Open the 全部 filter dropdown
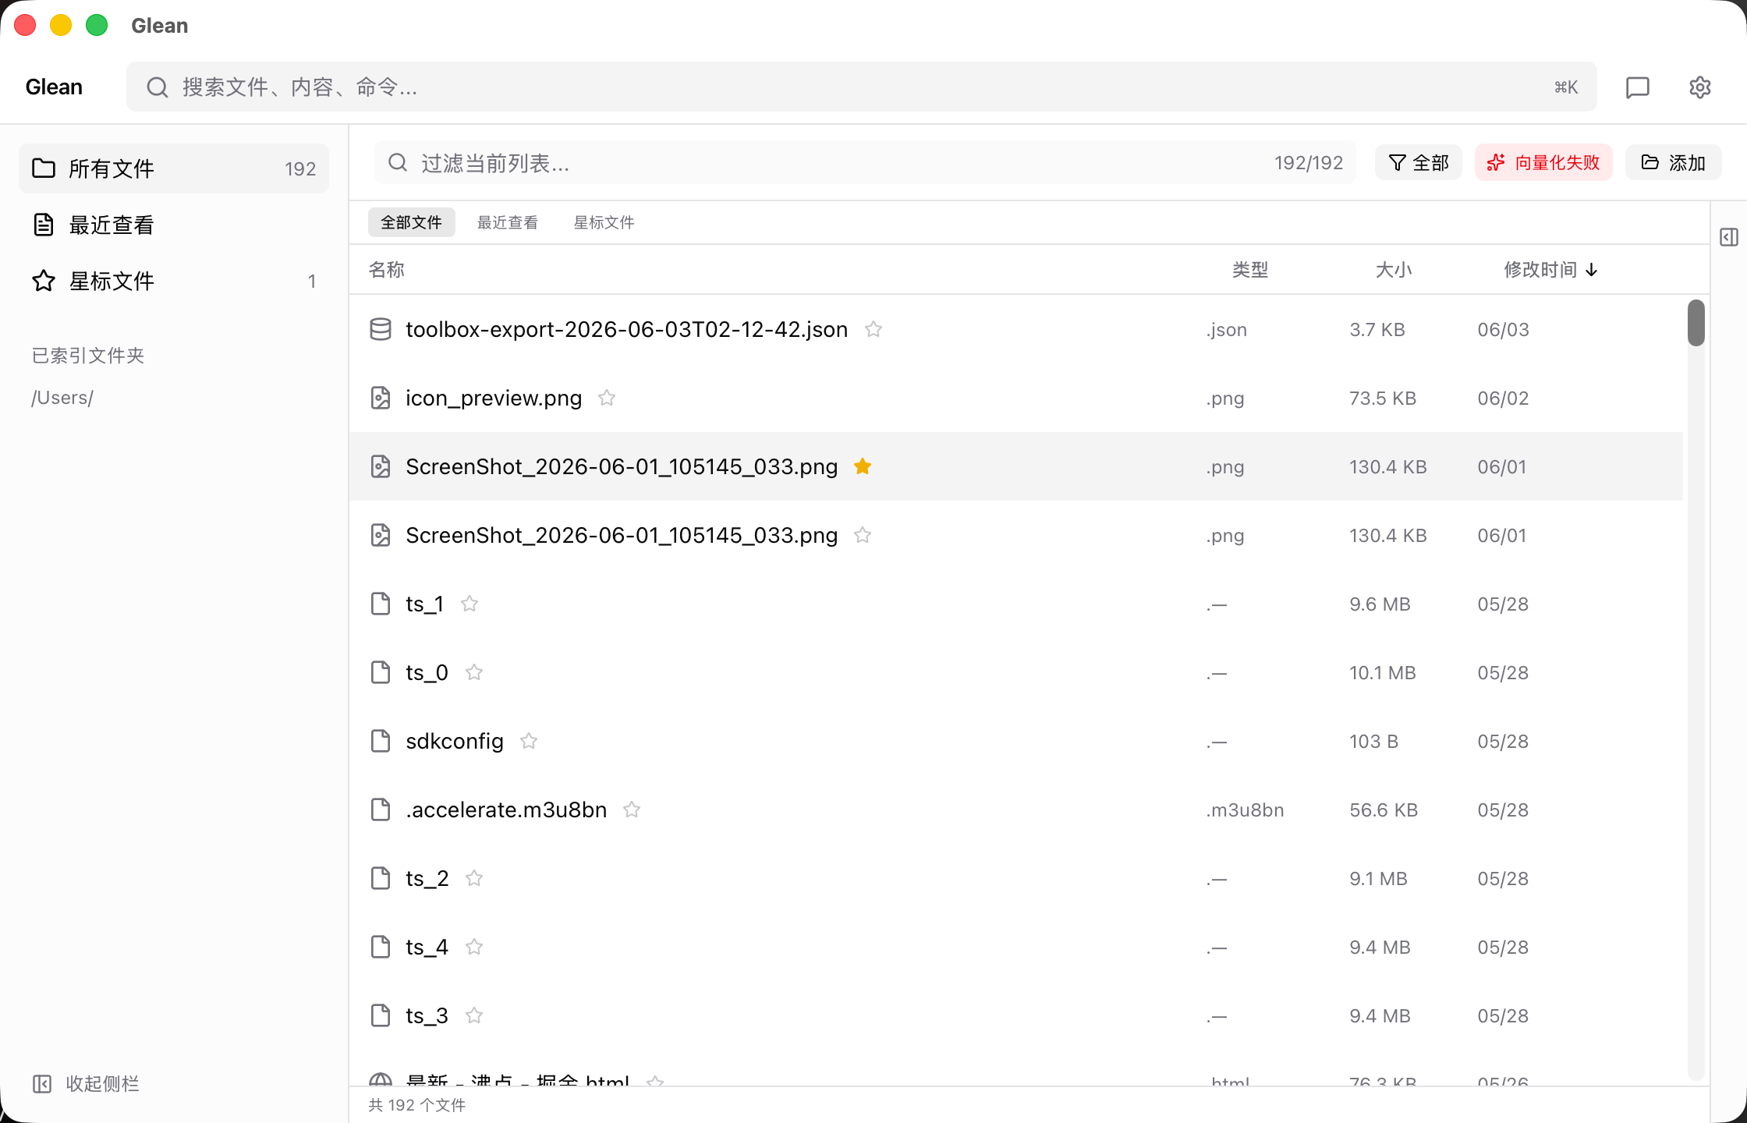The height and width of the screenshot is (1123, 1747). click(1418, 162)
